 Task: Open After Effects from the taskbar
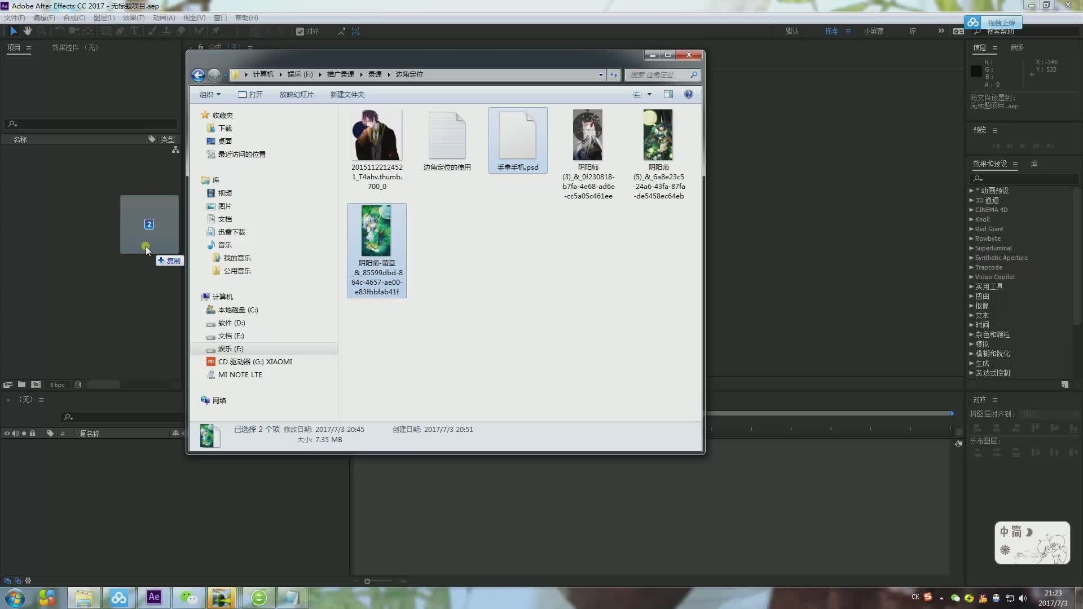tap(154, 597)
